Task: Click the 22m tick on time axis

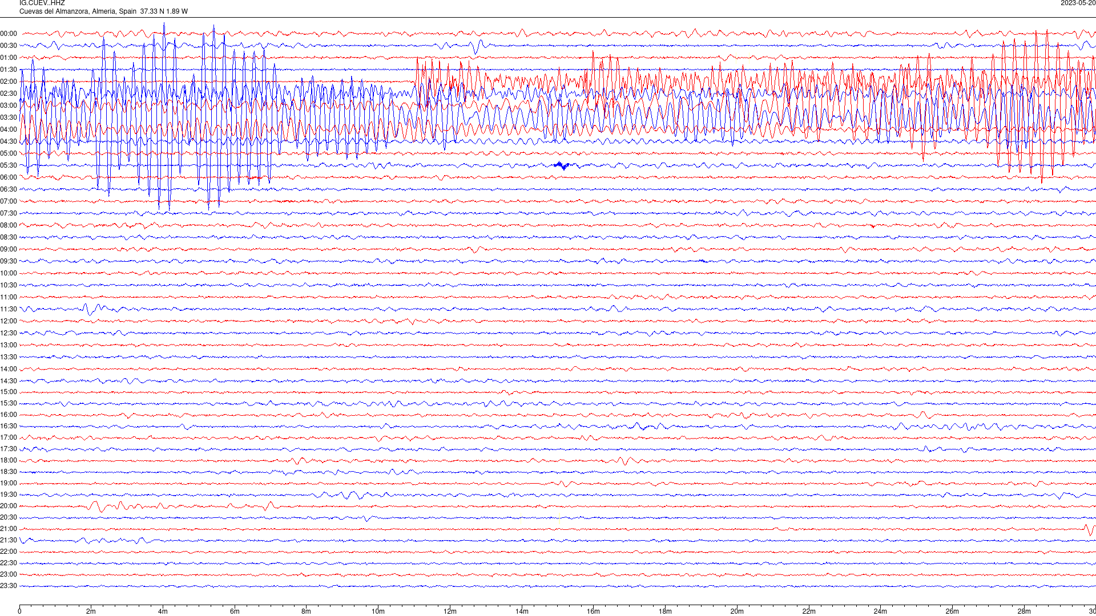Action: (x=809, y=611)
